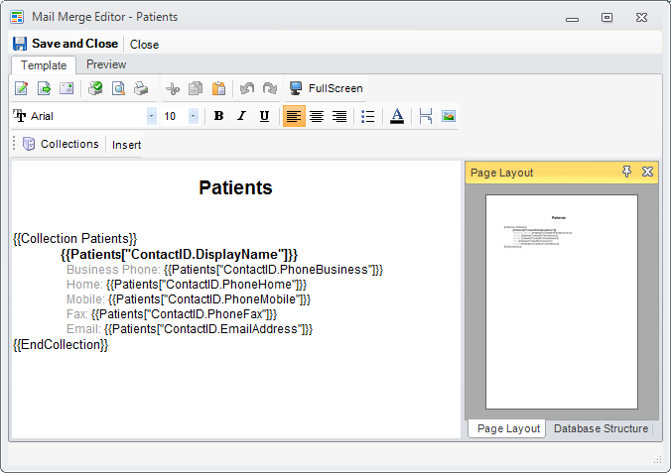Switch to the Preview tab

[x=106, y=64]
